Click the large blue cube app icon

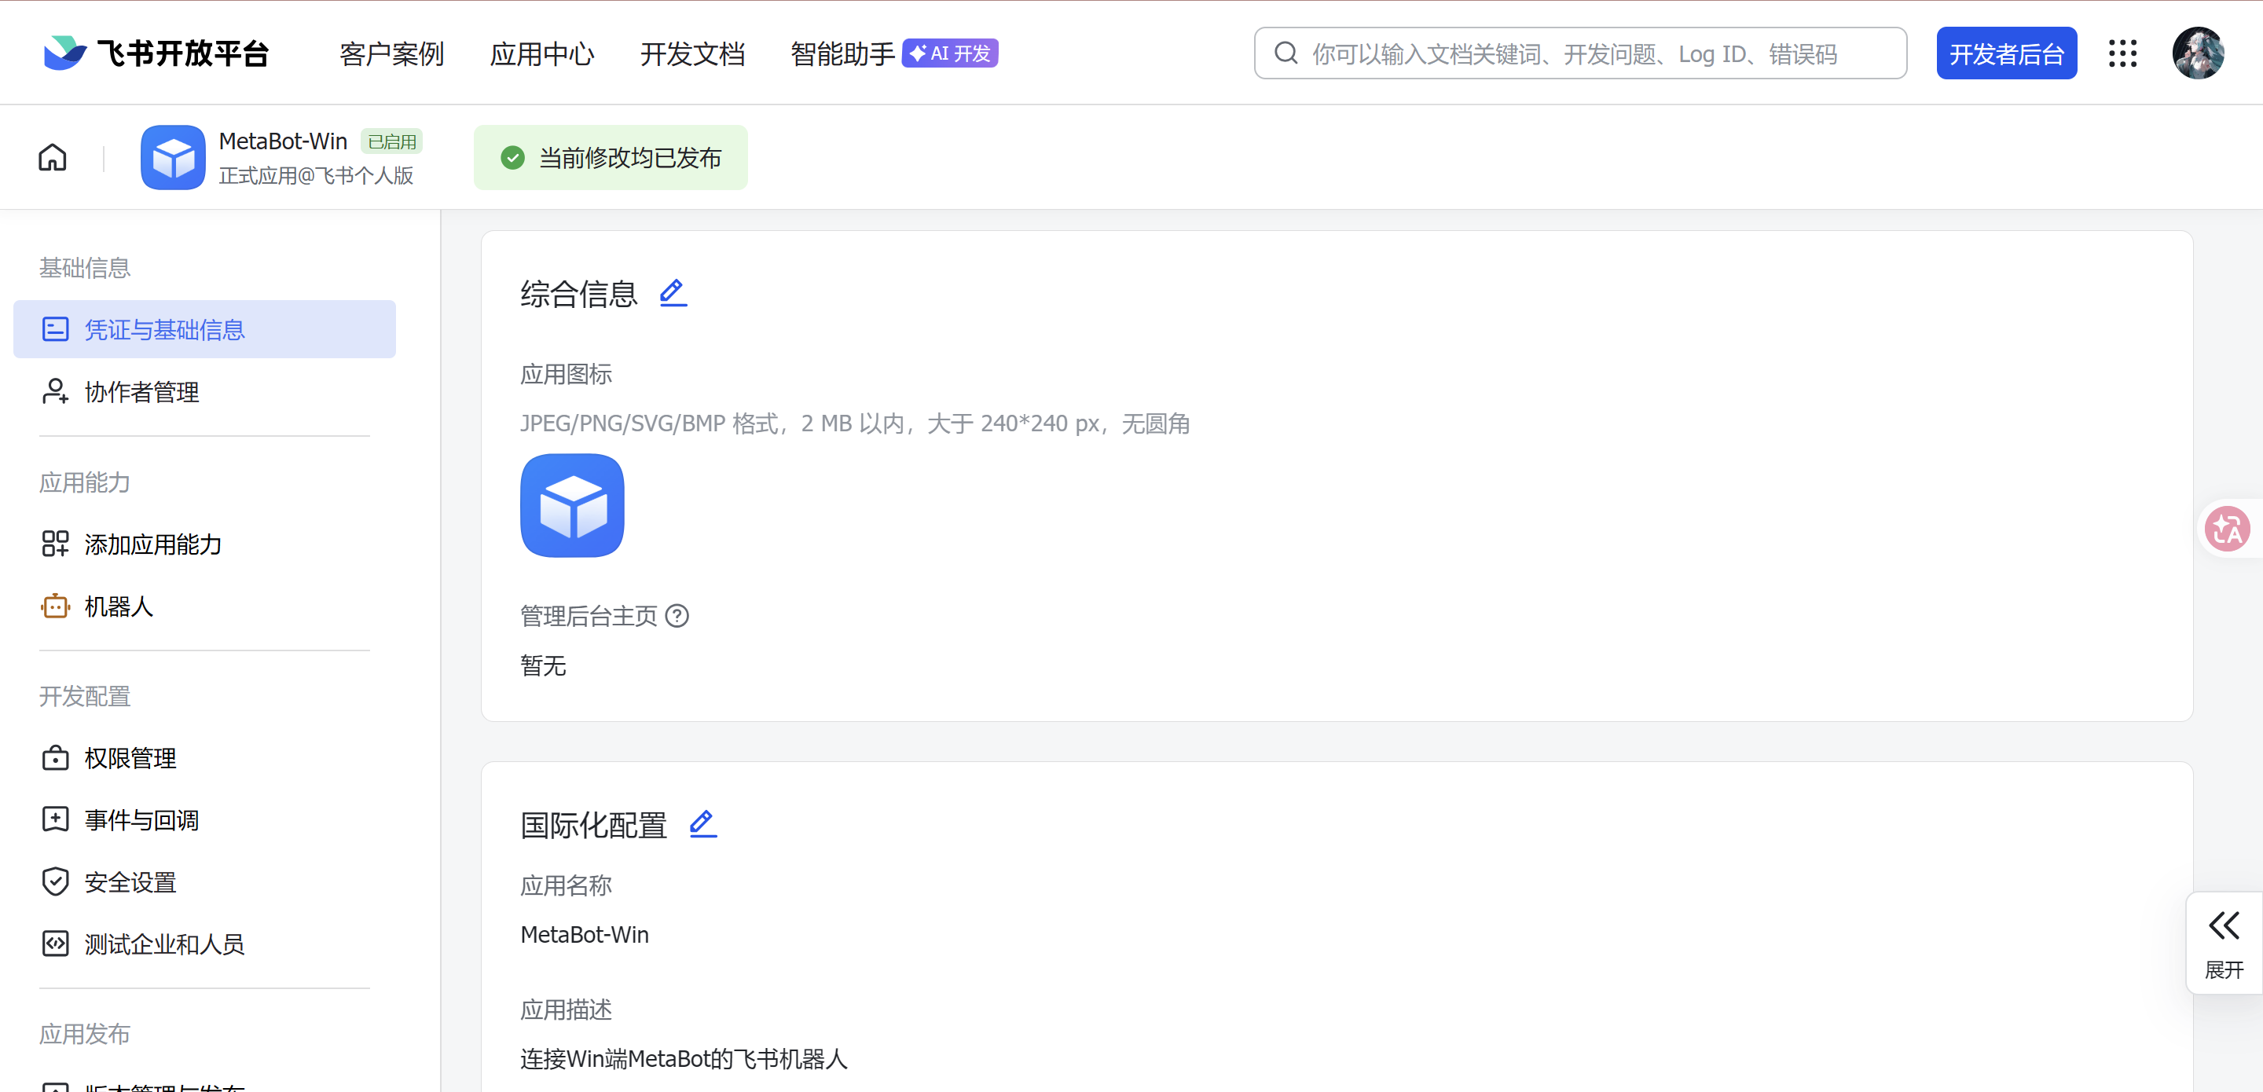(572, 505)
